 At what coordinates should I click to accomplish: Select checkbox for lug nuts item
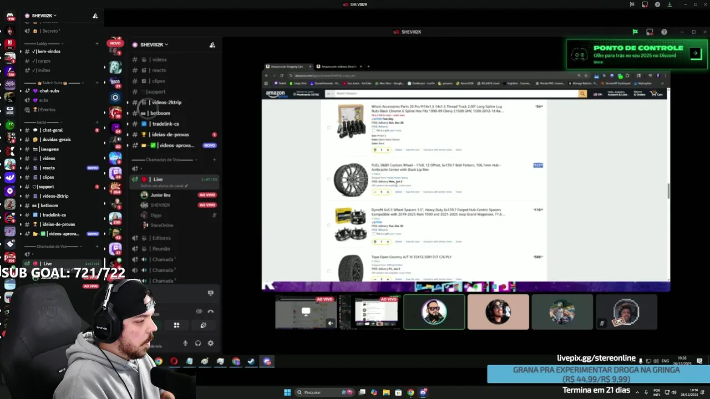pyautogui.click(x=328, y=127)
